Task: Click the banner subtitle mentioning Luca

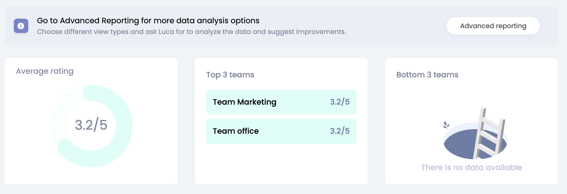Action: tap(191, 32)
